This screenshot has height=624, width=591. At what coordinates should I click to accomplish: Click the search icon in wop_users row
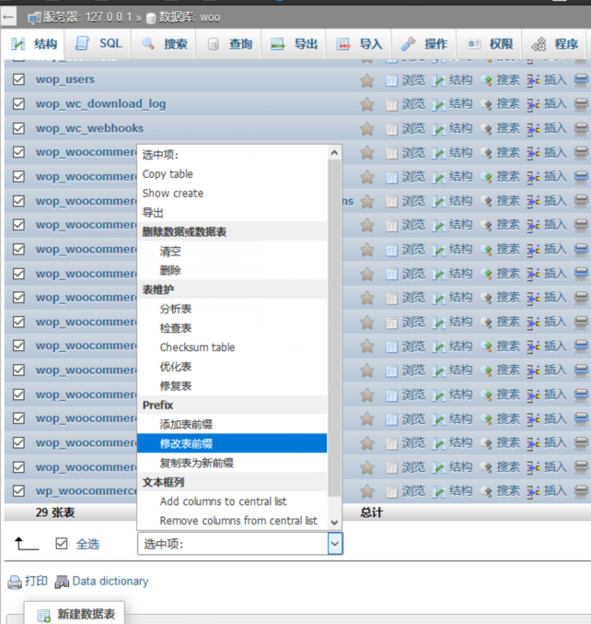point(486,80)
